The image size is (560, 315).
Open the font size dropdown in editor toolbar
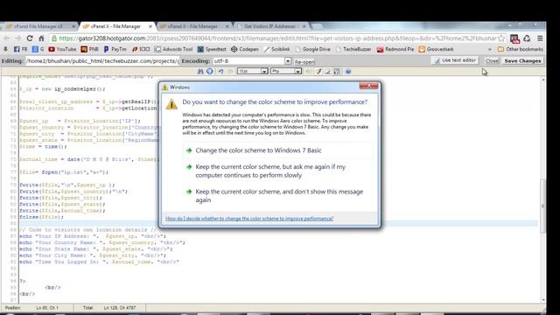[253, 72]
